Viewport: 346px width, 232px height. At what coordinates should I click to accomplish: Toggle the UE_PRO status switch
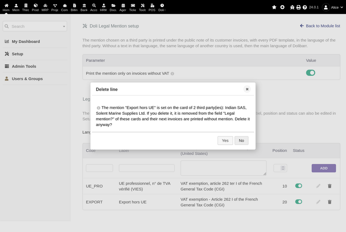coord(298,186)
